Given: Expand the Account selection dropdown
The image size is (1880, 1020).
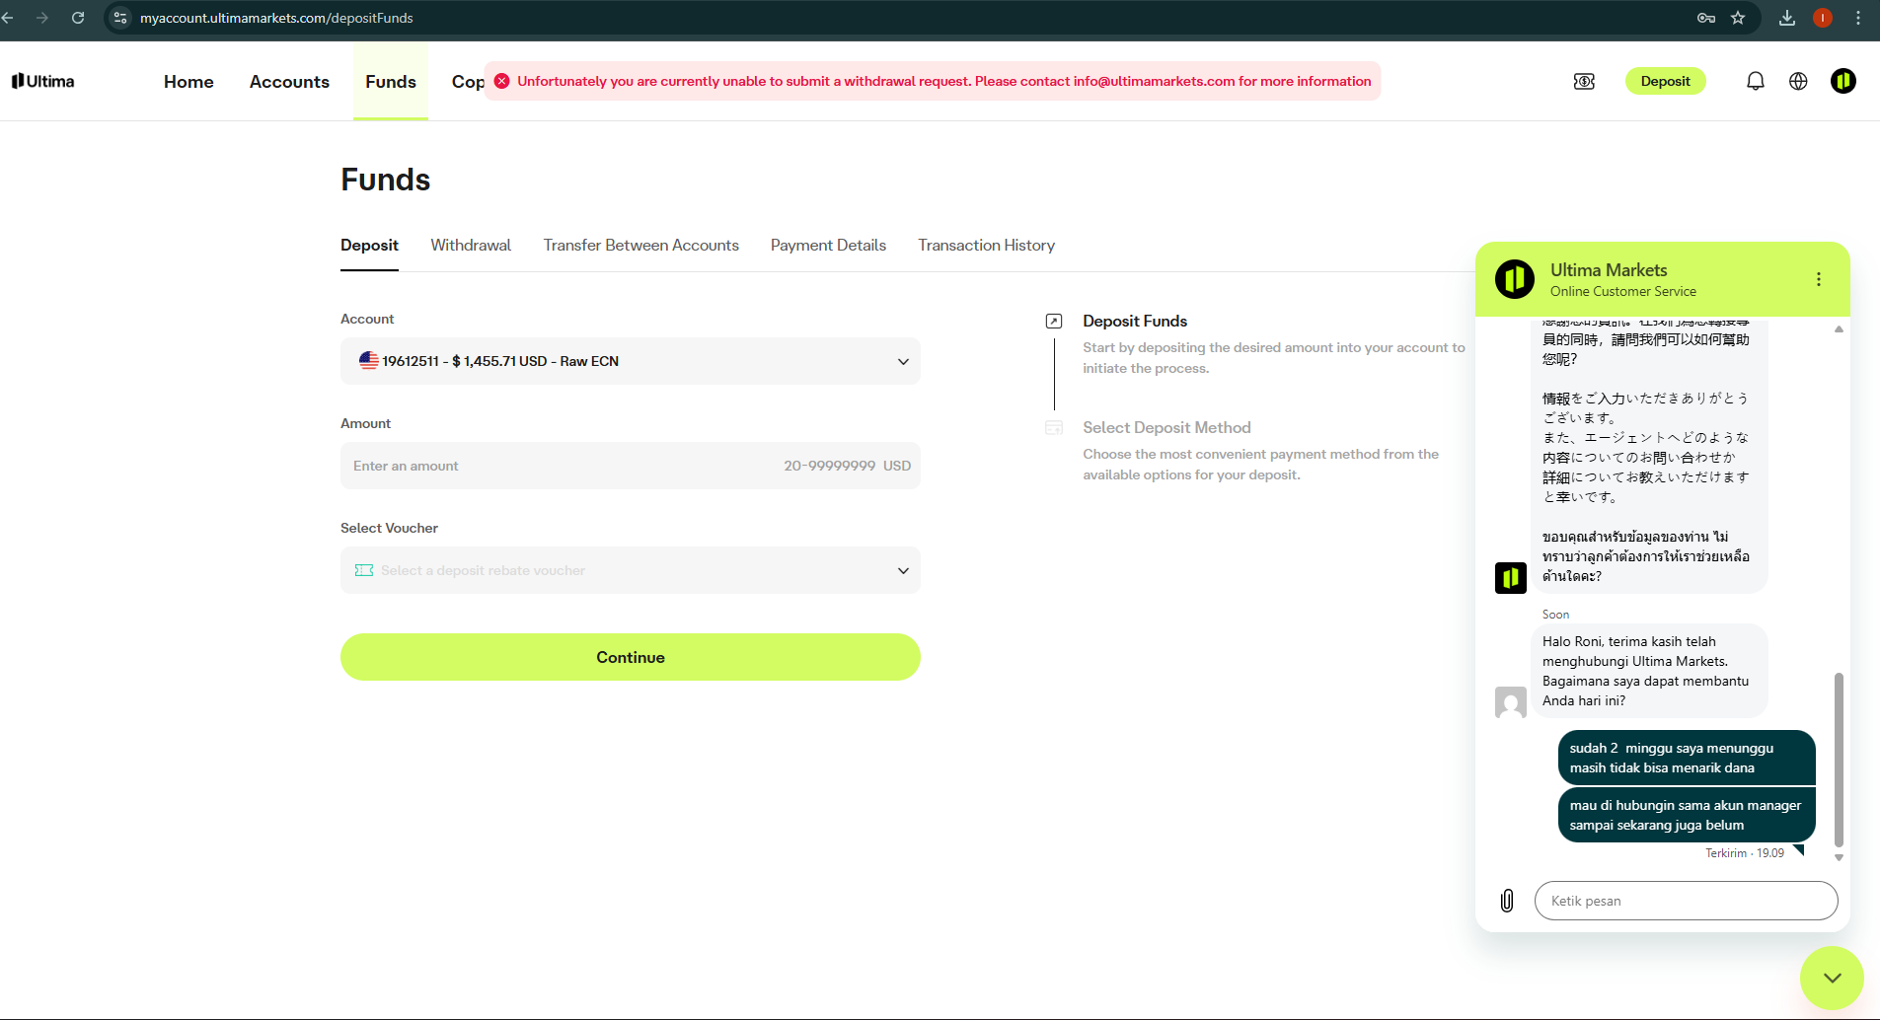Looking at the screenshot, I should click(x=631, y=361).
